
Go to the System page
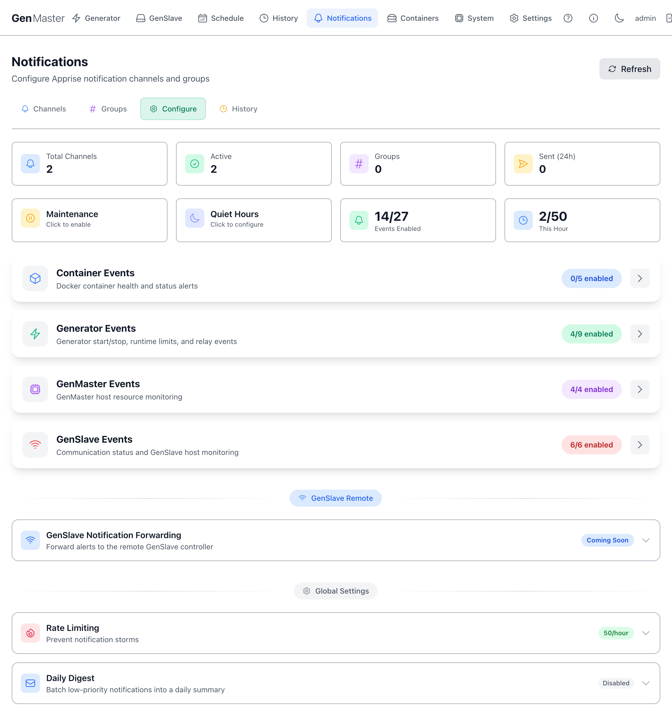(474, 18)
